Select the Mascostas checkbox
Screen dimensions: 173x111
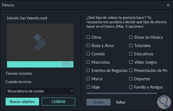point(88,62)
